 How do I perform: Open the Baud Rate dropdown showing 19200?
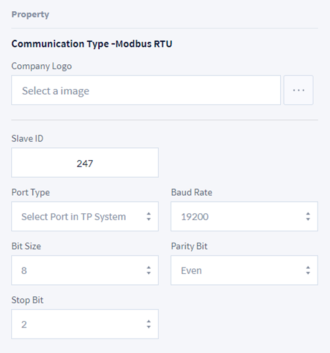(x=244, y=216)
